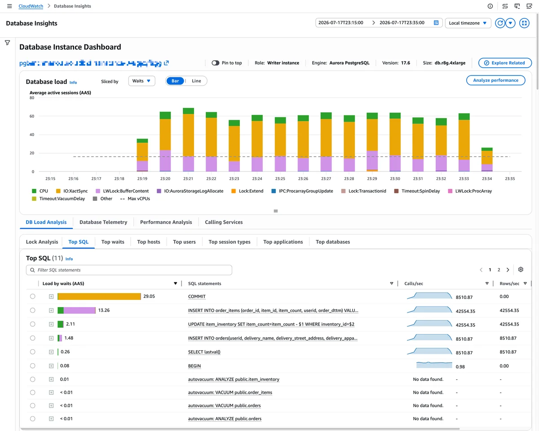
Task: Click the 23:21 database load bar
Action: tap(189, 140)
